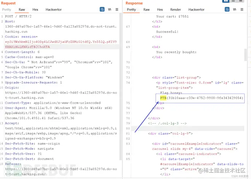Click the <div class="list-group"> line
The width and height of the screenshot is (251, 179).
point(176,78)
